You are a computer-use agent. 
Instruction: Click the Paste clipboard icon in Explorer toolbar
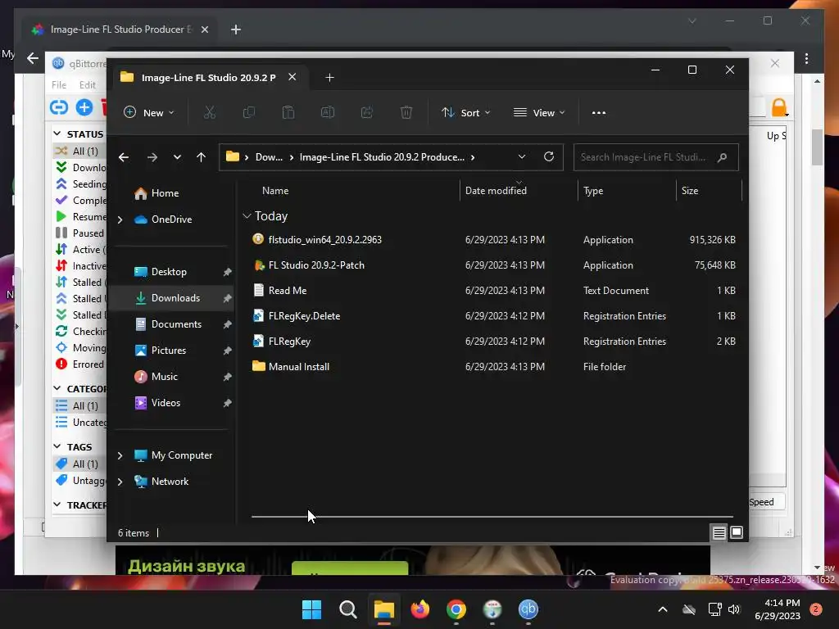[x=288, y=112]
